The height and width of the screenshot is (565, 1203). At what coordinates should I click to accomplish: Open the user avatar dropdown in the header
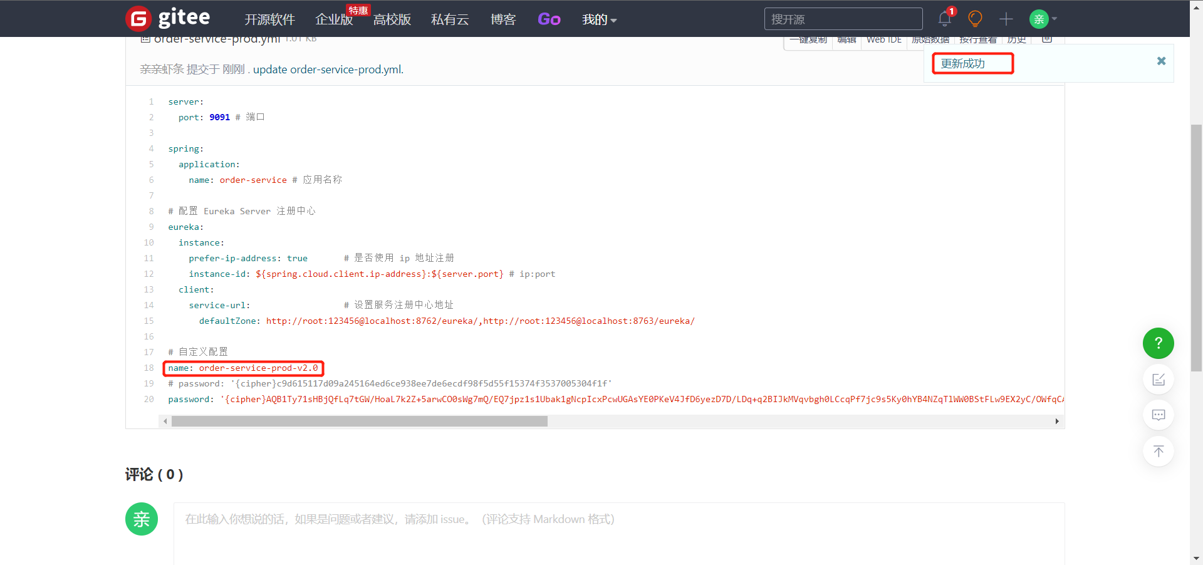coord(1043,19)
